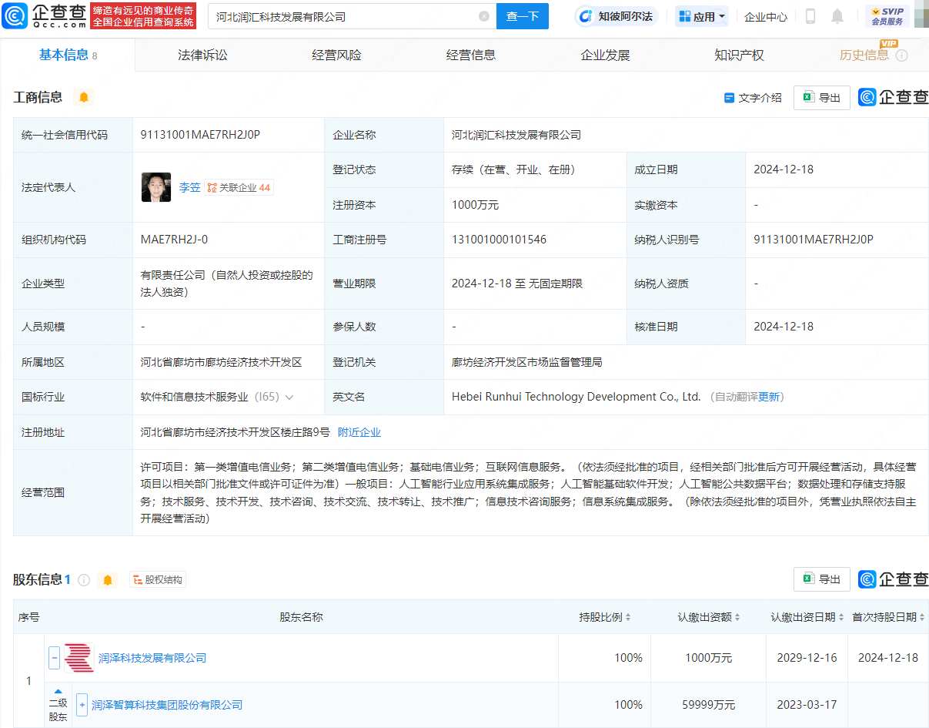
Task: Export 股东信息 with 导出 button
Action: (x=822, y=579)
